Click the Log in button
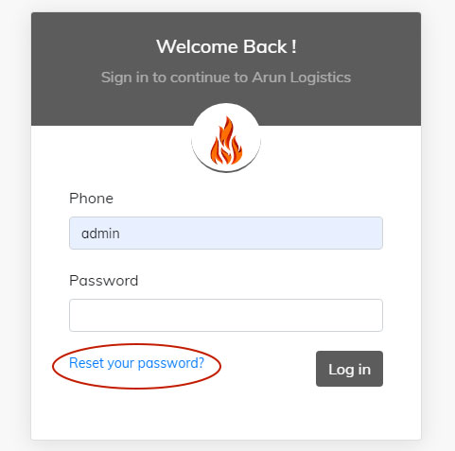The height and width of the screenshot is (451, 455). pos(349,369)
